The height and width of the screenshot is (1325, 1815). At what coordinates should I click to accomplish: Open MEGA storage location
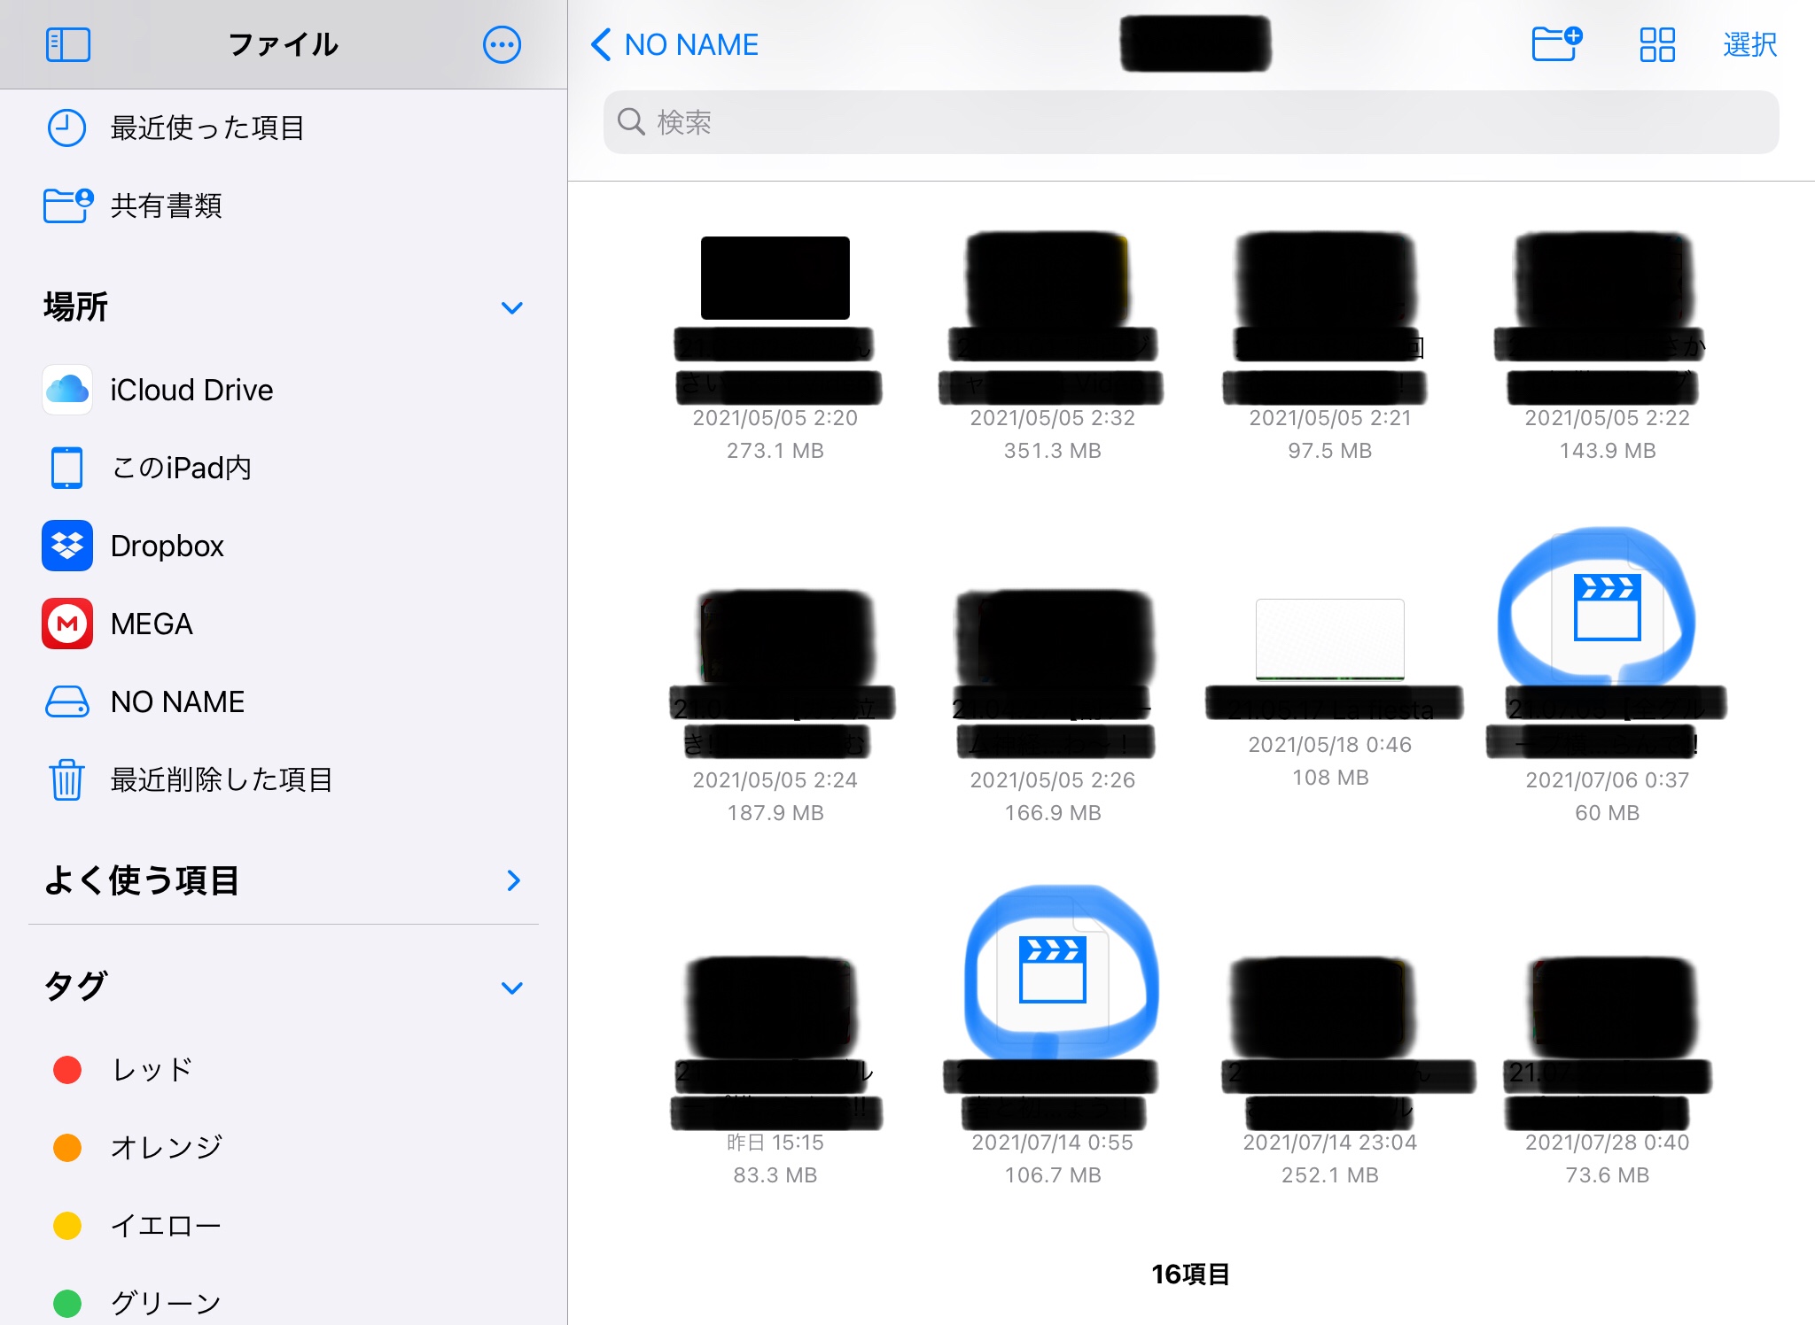click(x=151, y=624)
